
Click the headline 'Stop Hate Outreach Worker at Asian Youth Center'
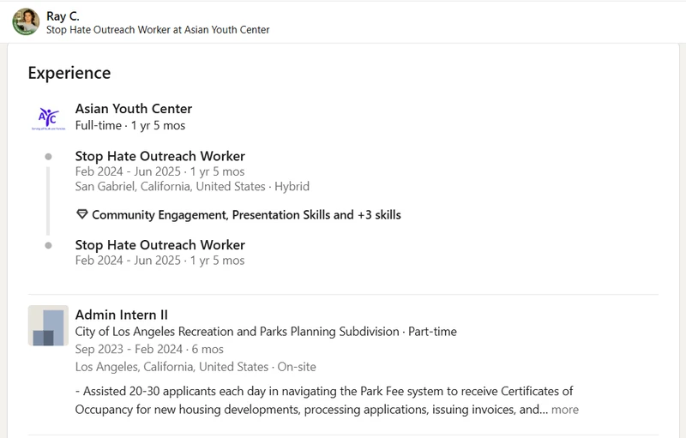pos(158,30)
